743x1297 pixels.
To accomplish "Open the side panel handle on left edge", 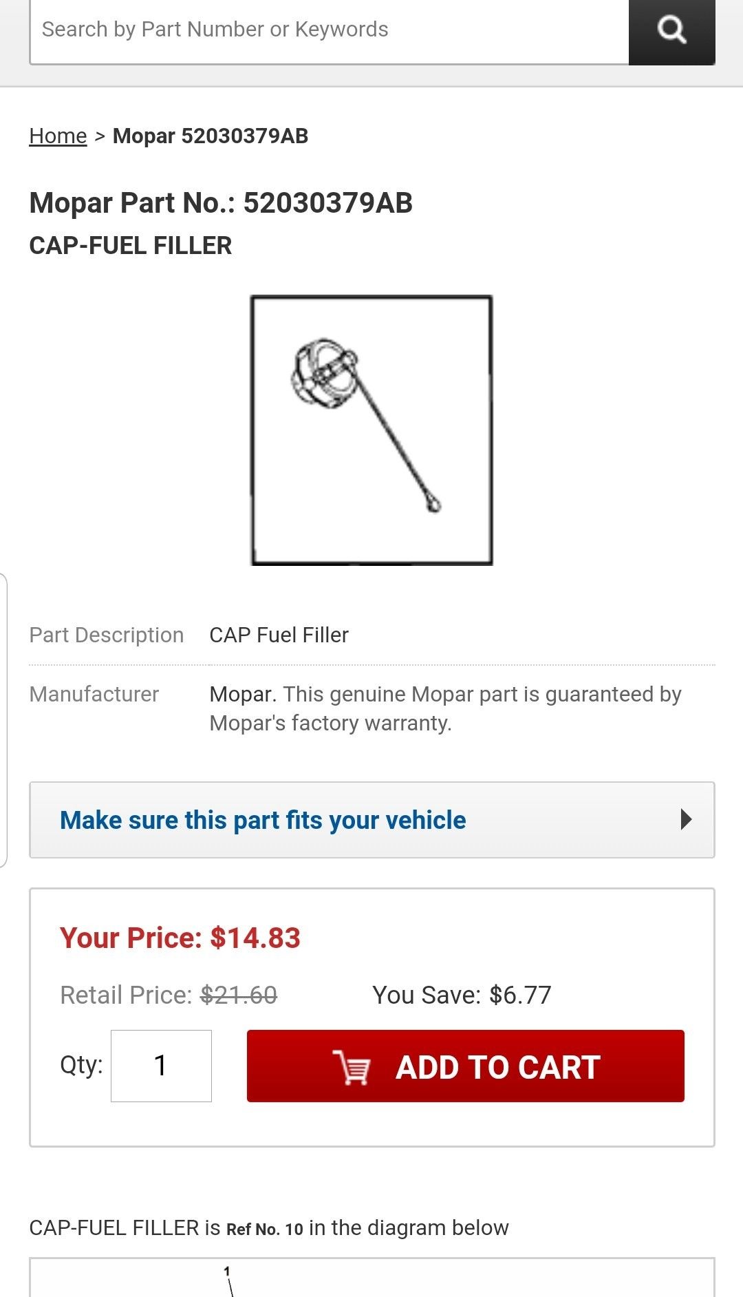I will (x=3, y=719).
